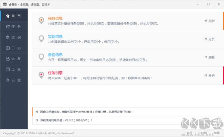Click the 官网 link in footer
224x137 pixels.
tap(190, 133)
